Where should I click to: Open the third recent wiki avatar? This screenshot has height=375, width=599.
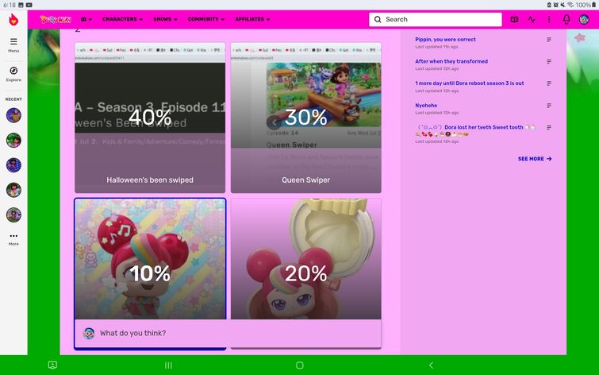[x=13, y=165]
